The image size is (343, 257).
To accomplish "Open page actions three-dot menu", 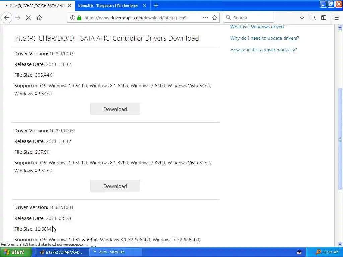I will [x=205, y=18].
